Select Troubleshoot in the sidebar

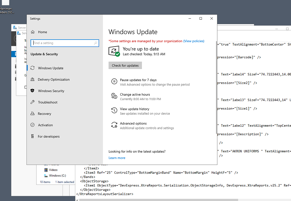pos(48,102)
